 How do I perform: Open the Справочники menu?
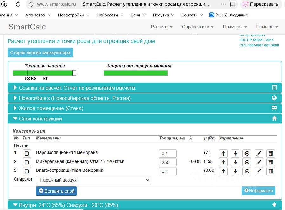[x=197, y=27]
